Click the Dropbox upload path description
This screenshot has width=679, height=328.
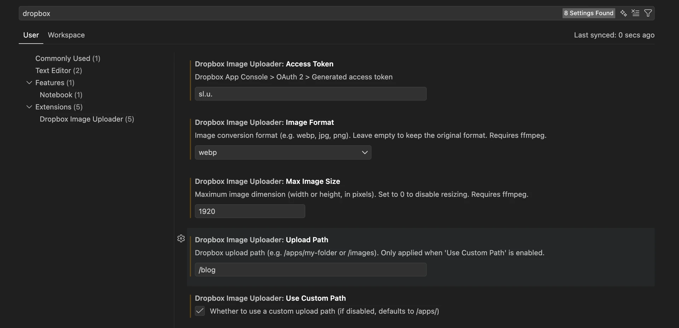(370, 253)
